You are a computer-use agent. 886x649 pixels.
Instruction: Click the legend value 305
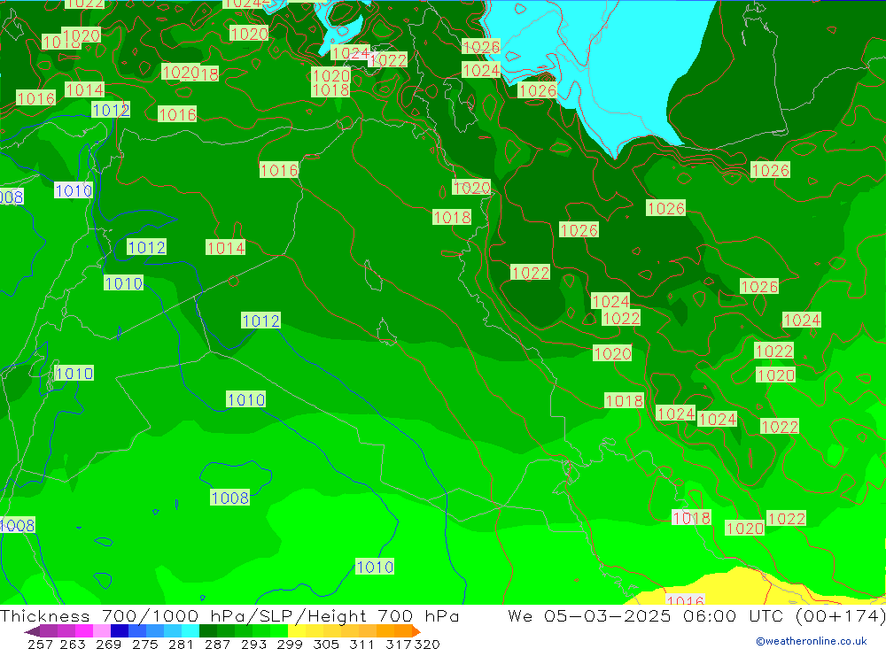pyautogui.click(x=326, y=644)
